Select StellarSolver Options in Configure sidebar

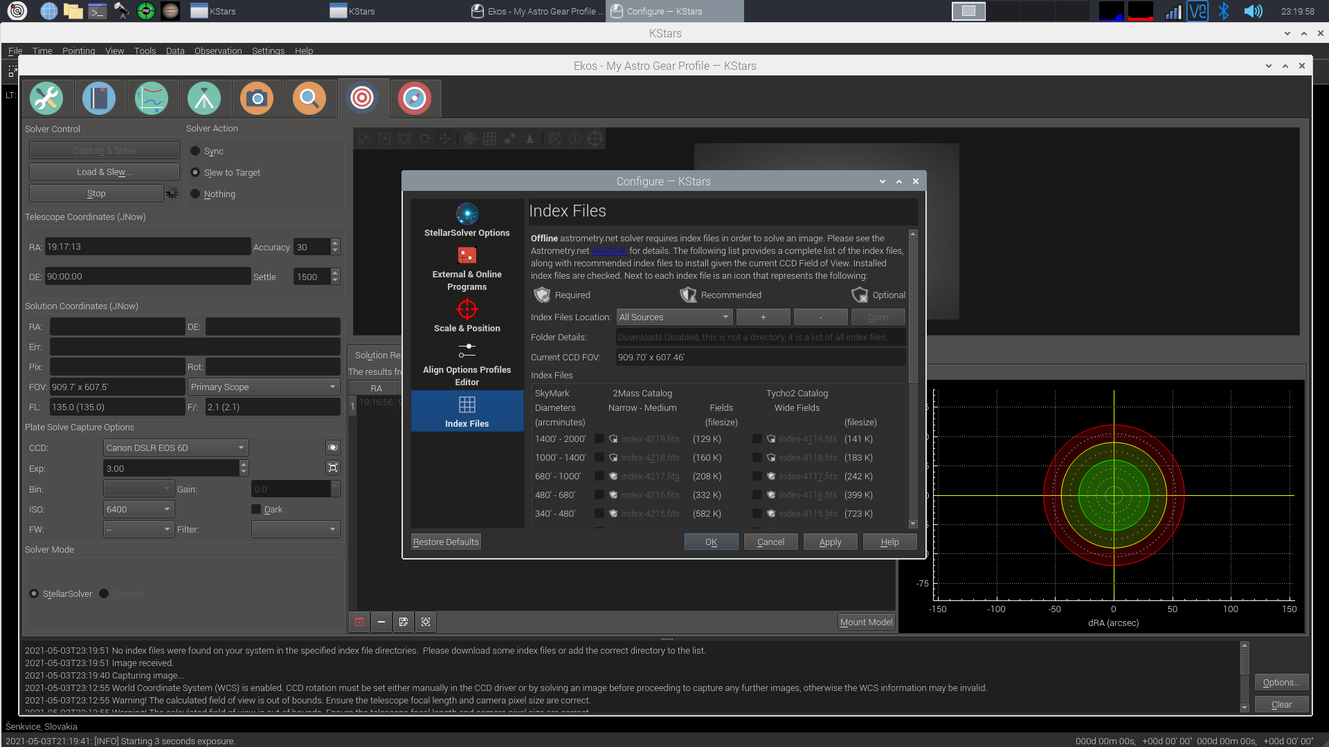pos(467,221)
